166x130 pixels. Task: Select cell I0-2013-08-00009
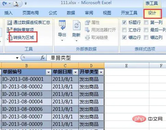[27, 124]
